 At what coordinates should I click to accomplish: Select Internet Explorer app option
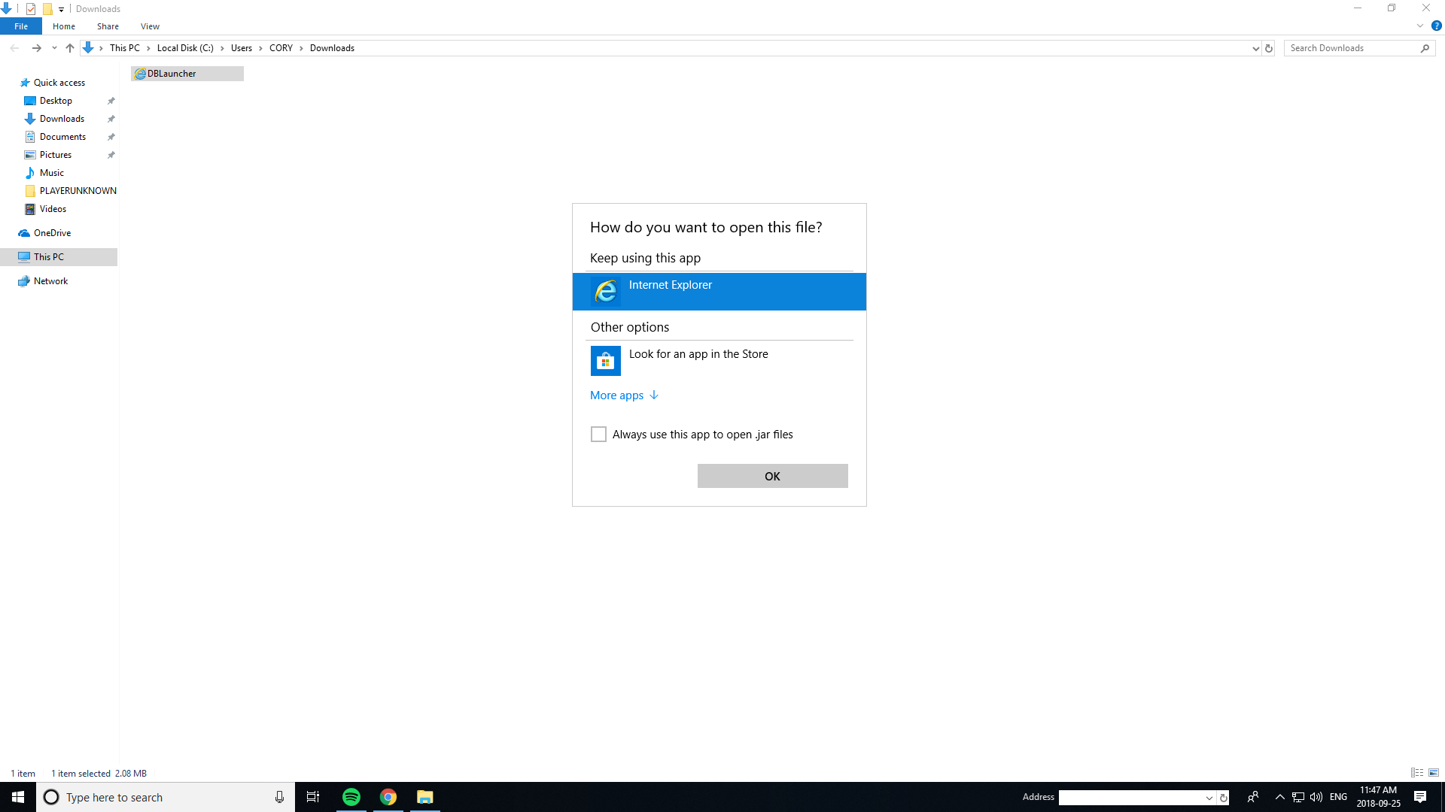click(719, 292)
